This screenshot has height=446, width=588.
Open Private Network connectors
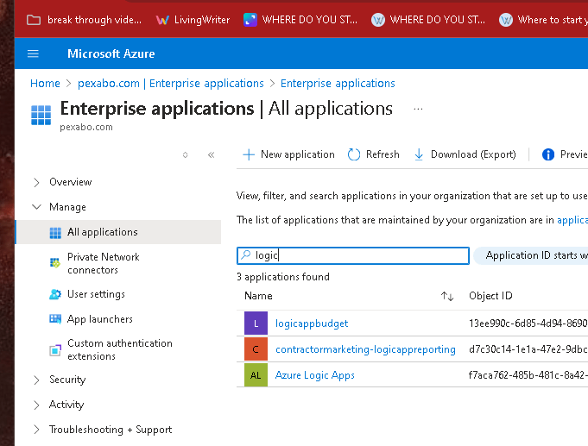tap(103, 263)
